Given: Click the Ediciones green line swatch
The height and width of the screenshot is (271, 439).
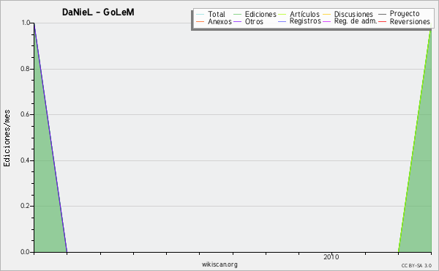Looking at the screenshot, I should coord(237,15).
